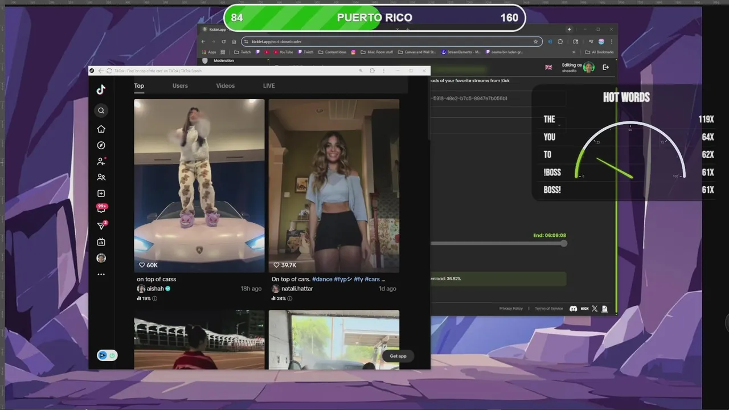Click the Kicklet logout icon
Screen dimensions: 729x410
[606, 67]
